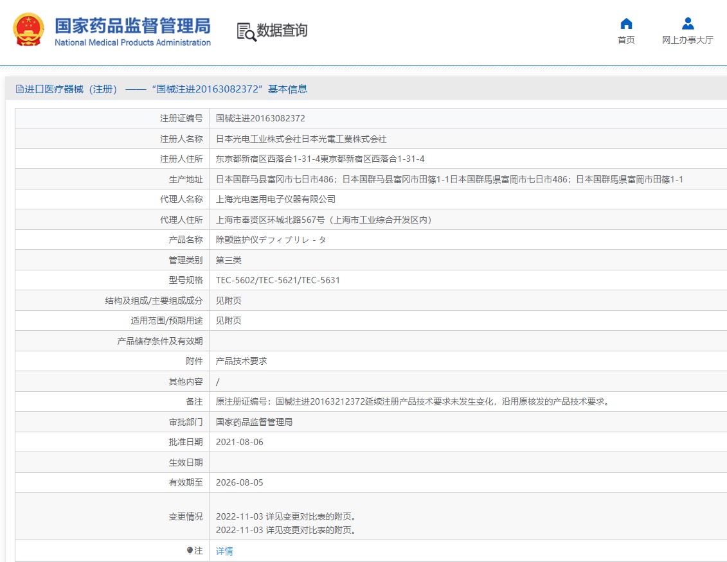The width and height of the screenshot is (727, 562).
Task: Click the 国家药品监督管理局 site title
Action: (132, 26)
